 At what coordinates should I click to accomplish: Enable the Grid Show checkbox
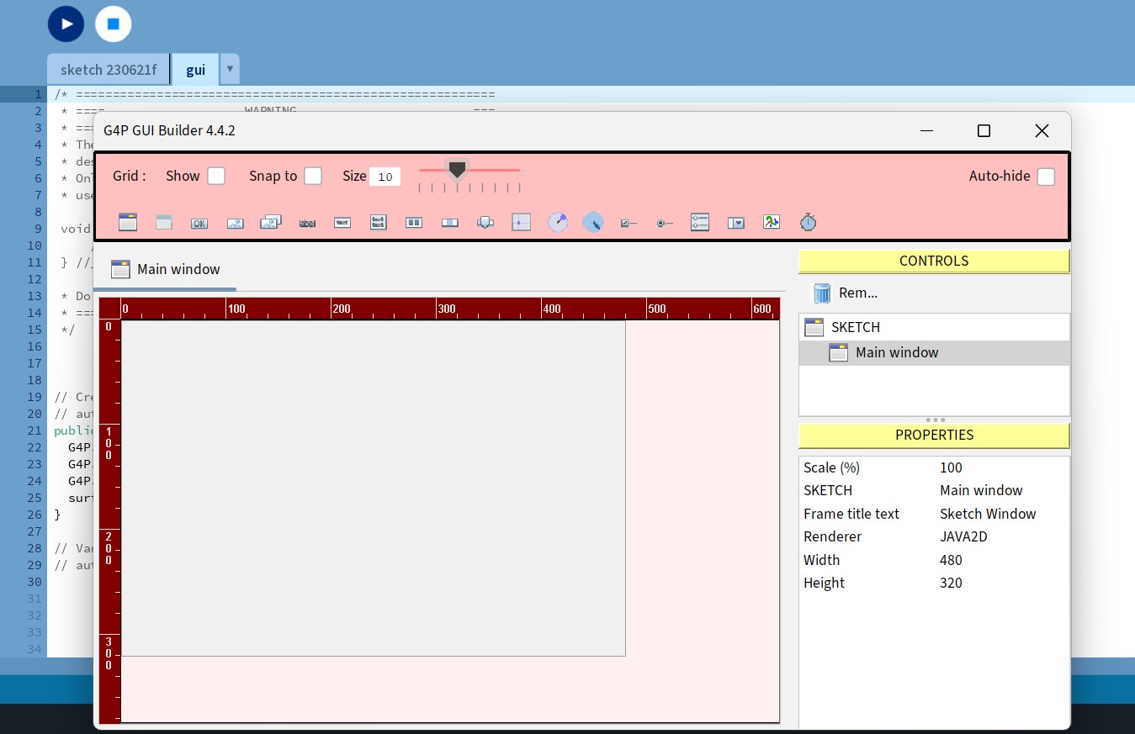point(216,176)
